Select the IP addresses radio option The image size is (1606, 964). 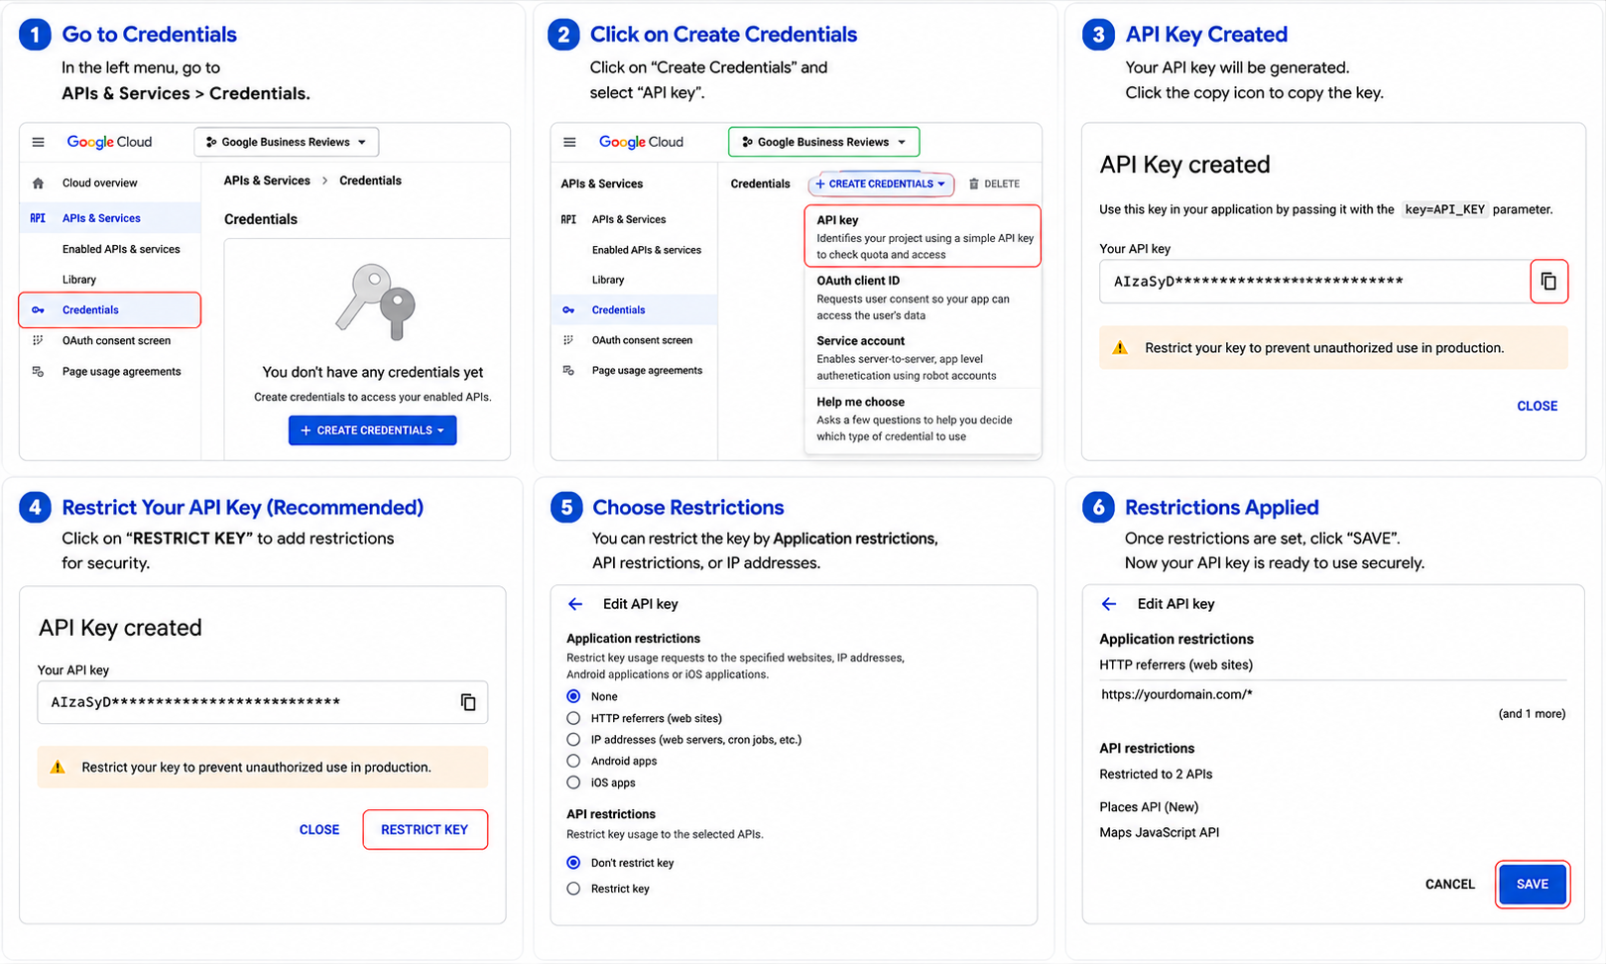(573, 740)
